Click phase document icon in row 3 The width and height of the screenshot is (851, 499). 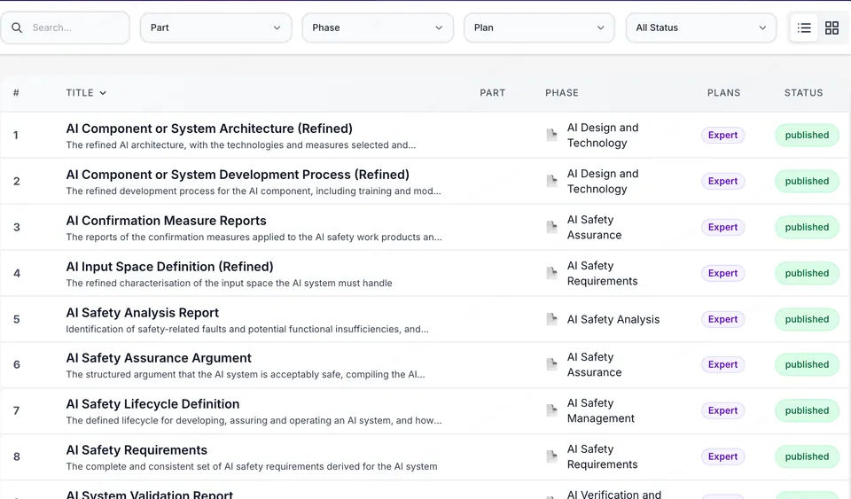(551, 227)
